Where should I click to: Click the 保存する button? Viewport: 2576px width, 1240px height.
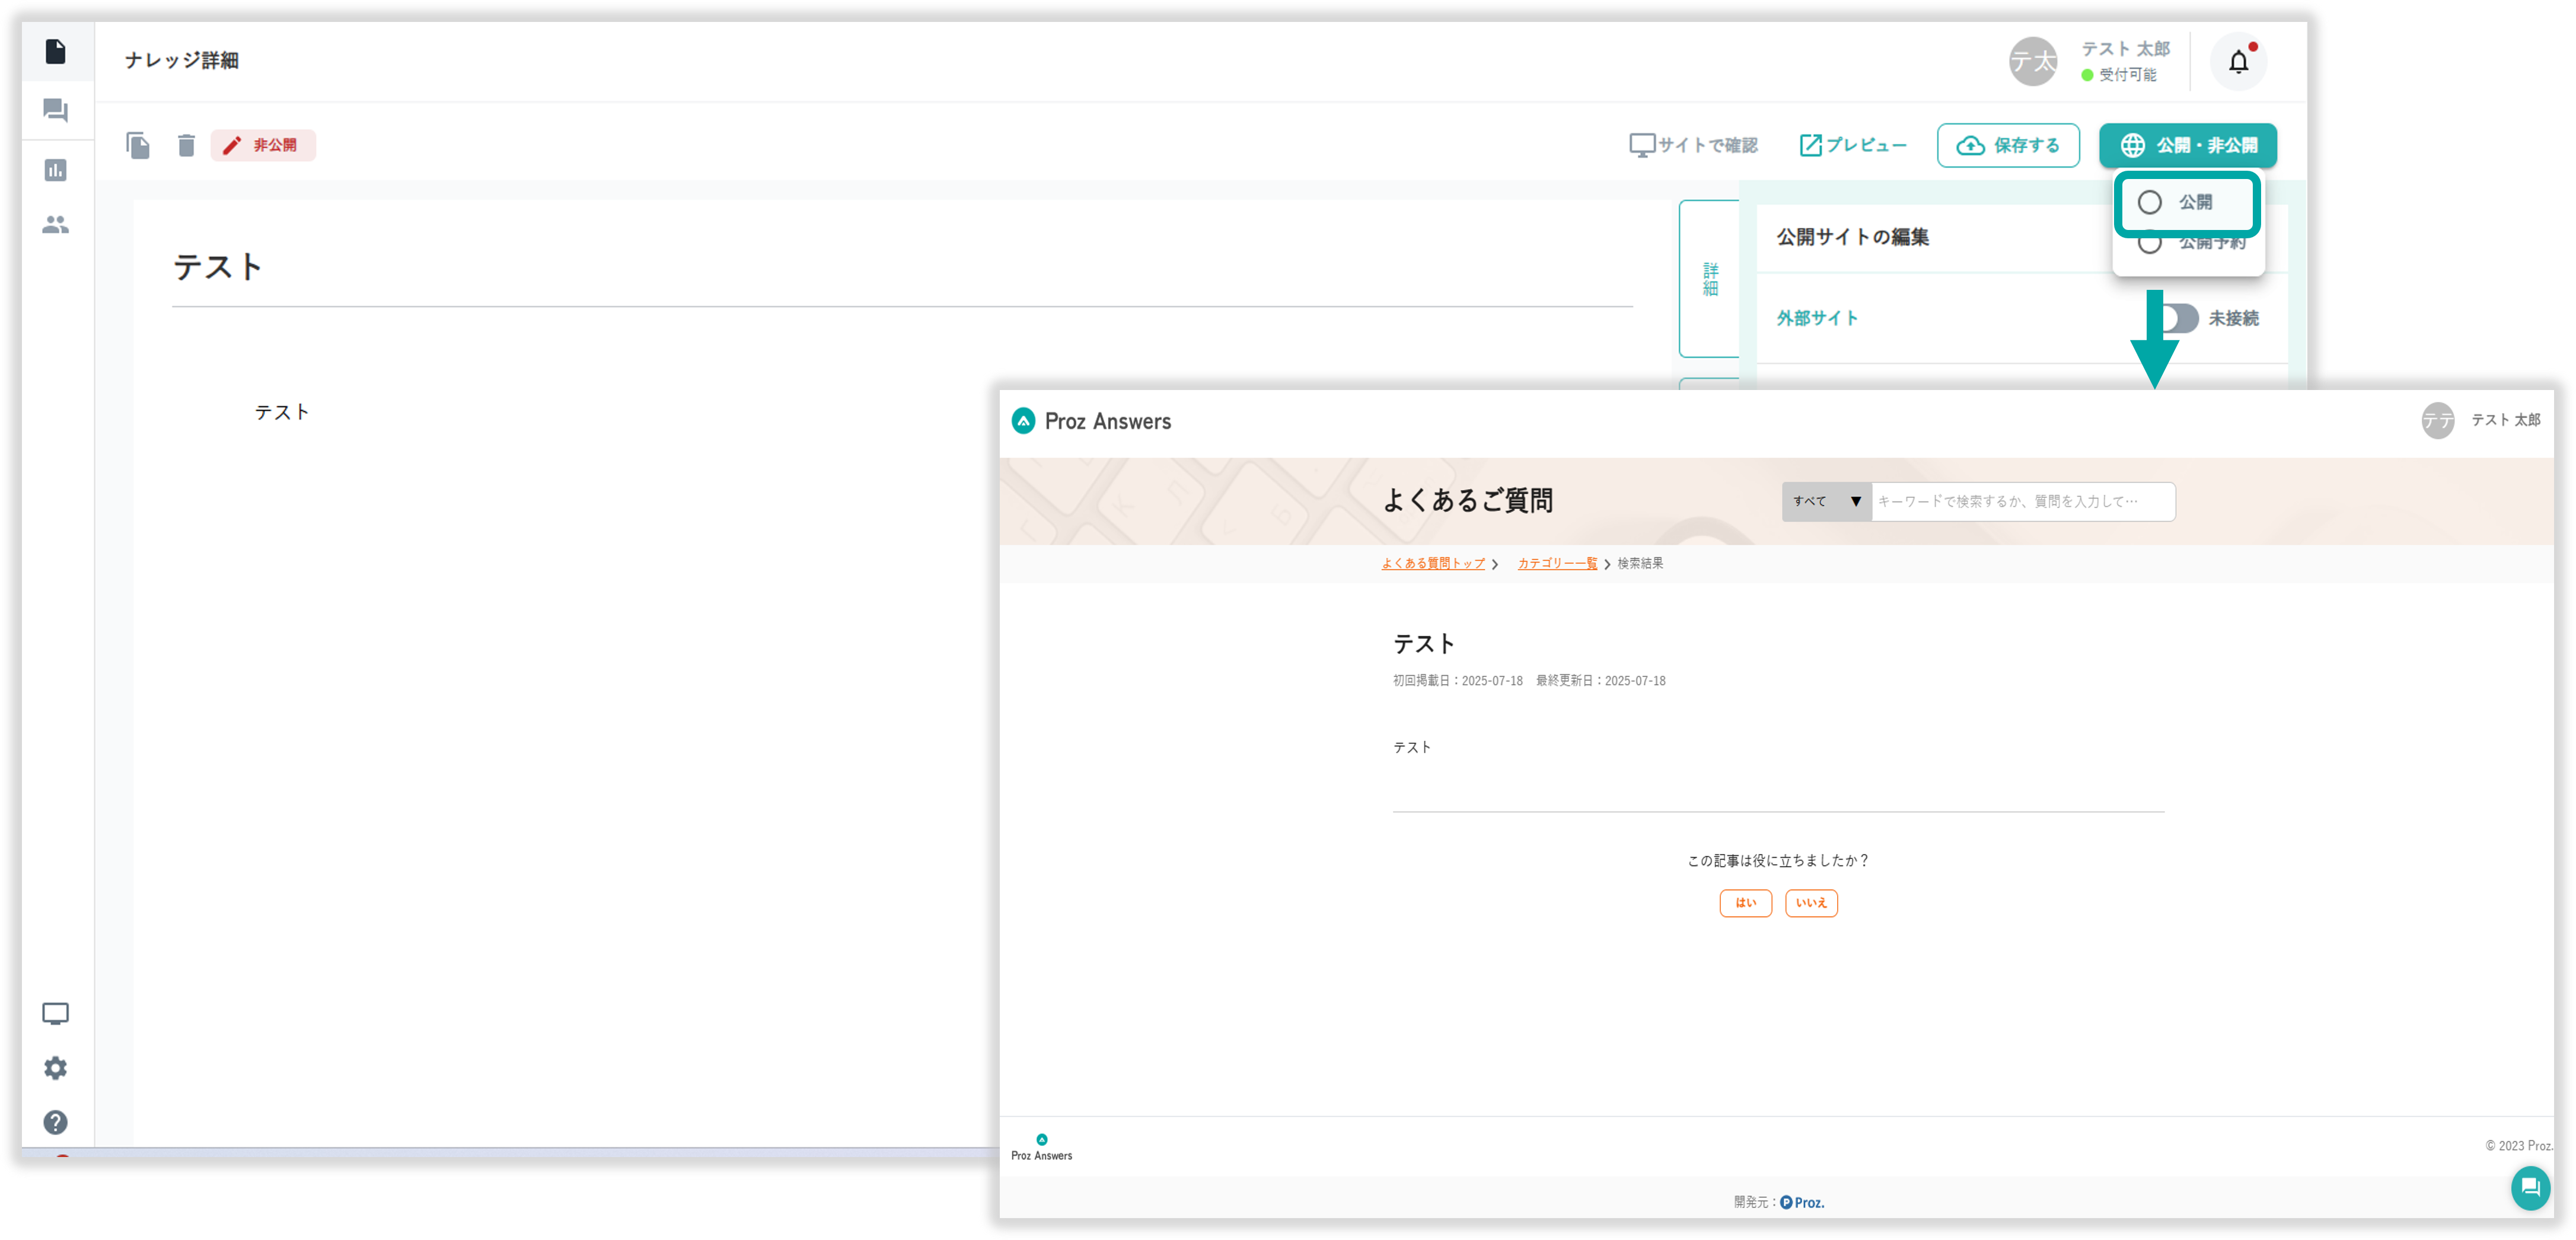click(2008, 145)
